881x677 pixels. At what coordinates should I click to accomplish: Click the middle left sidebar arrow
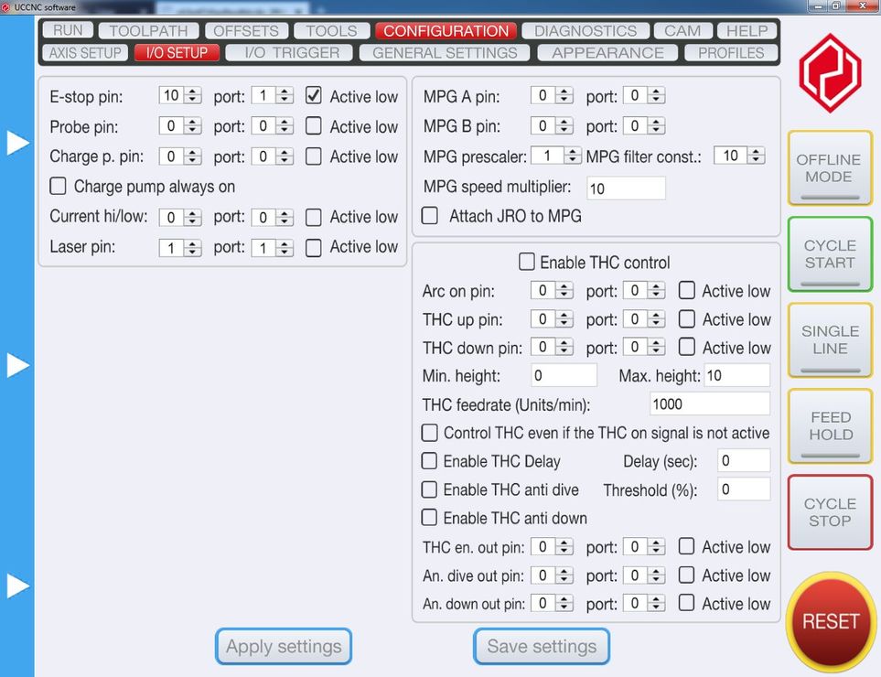point(17,365)
